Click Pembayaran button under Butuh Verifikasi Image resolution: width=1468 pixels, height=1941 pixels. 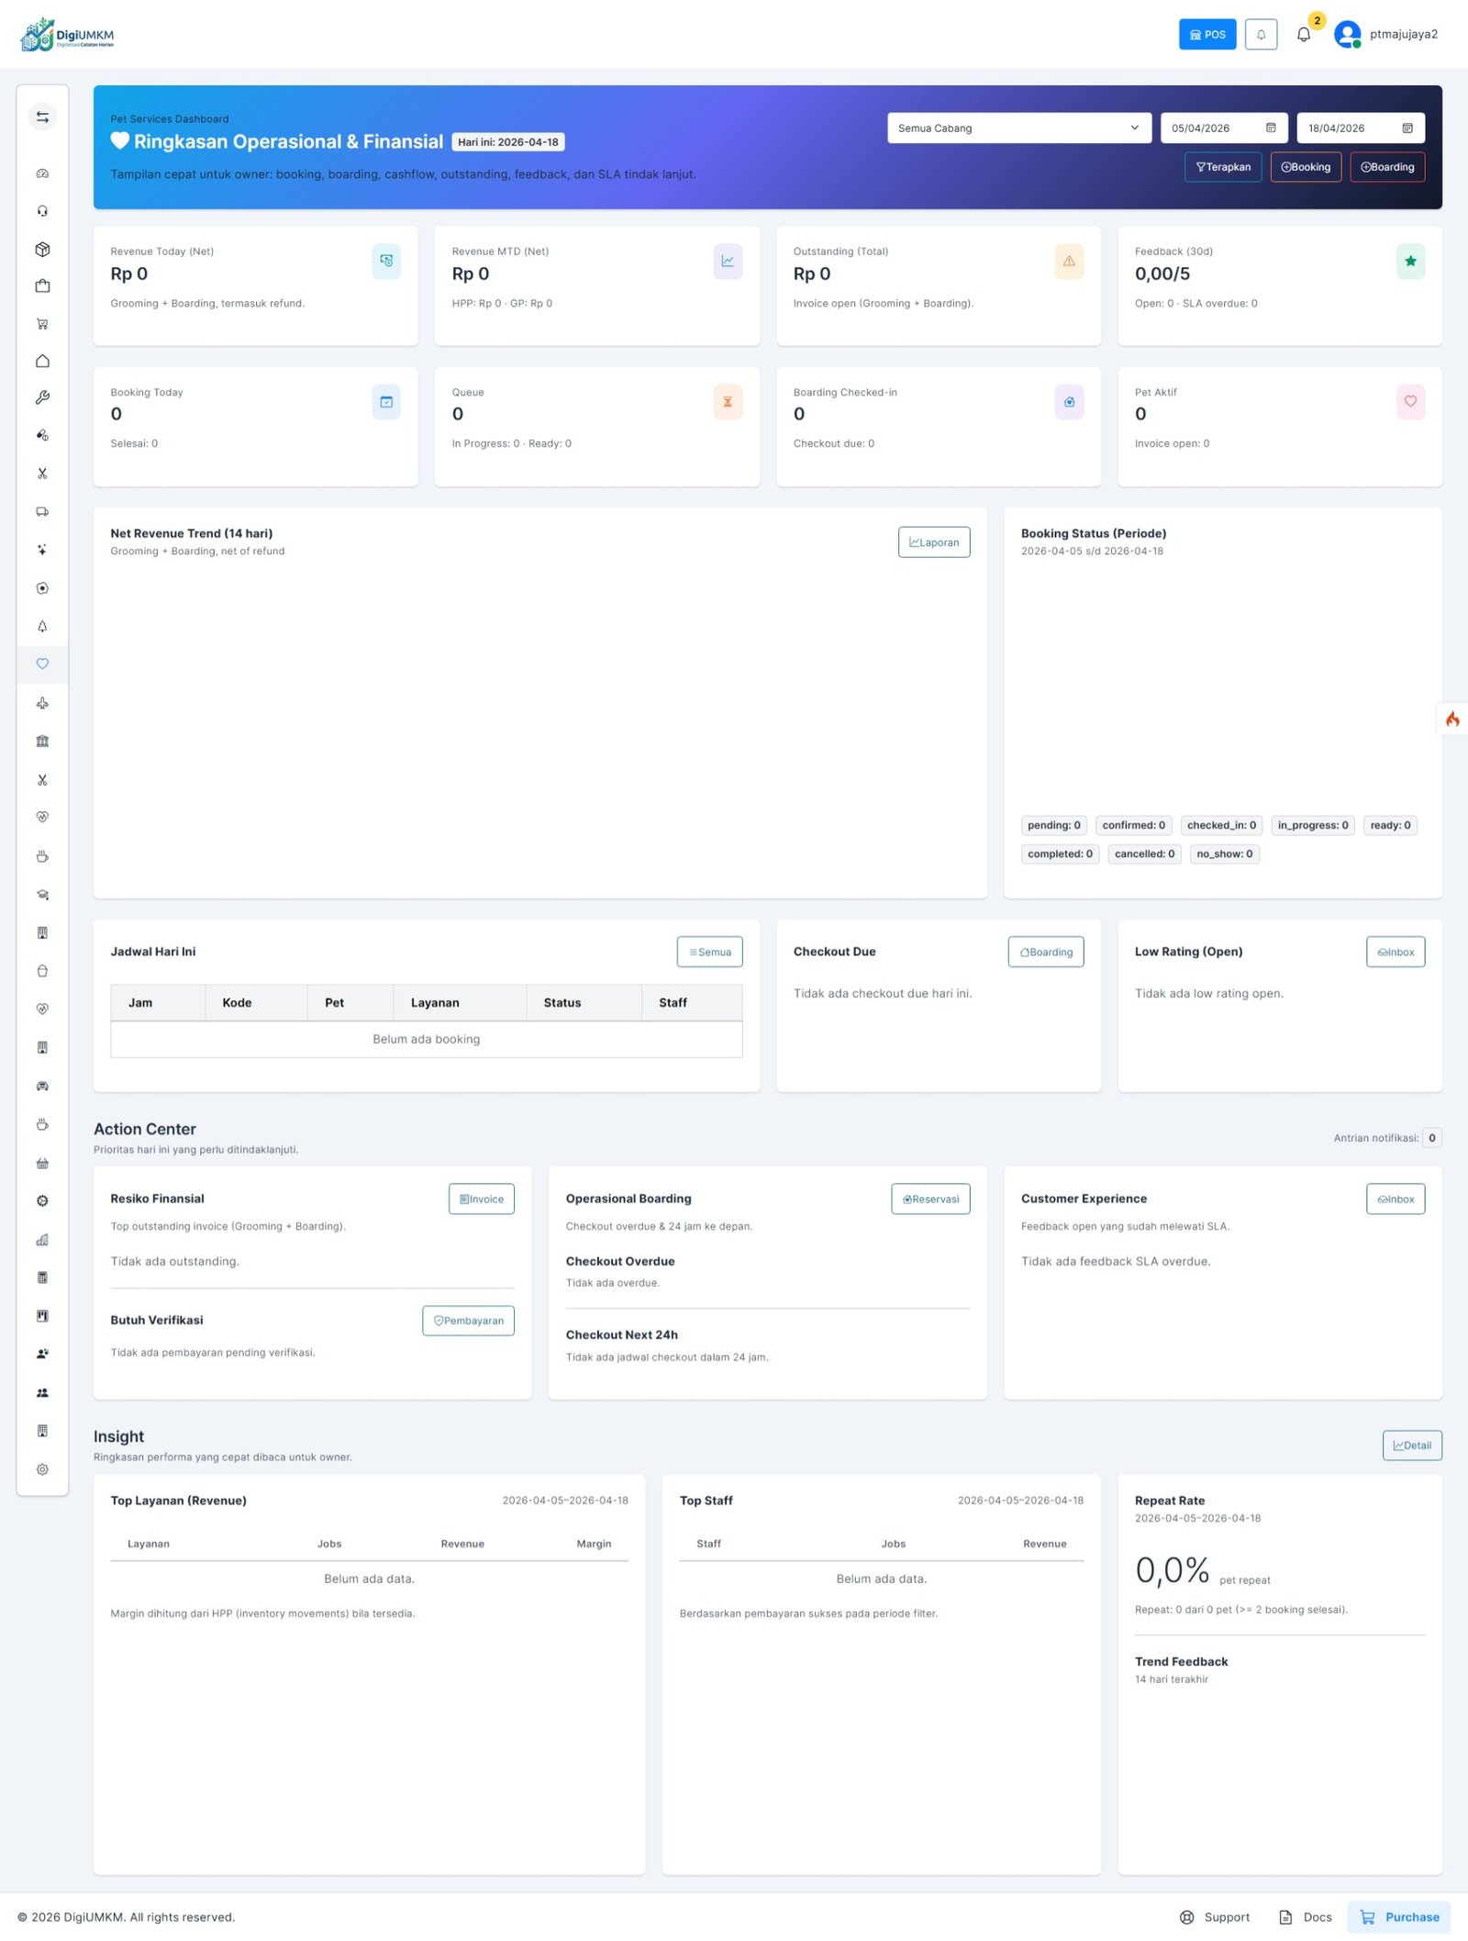coord(468,1321)
